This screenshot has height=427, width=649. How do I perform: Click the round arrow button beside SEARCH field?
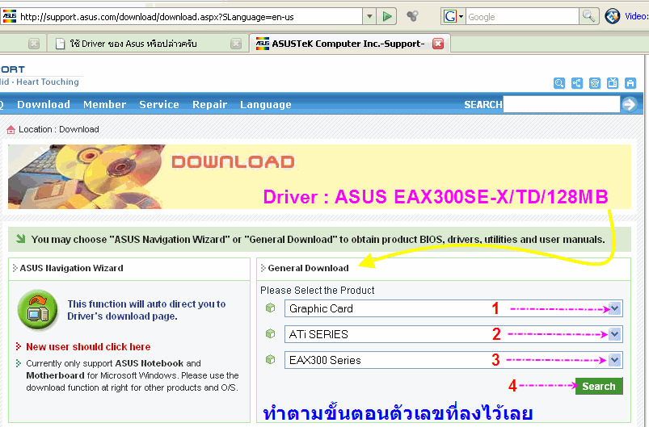tap(630, 104)
